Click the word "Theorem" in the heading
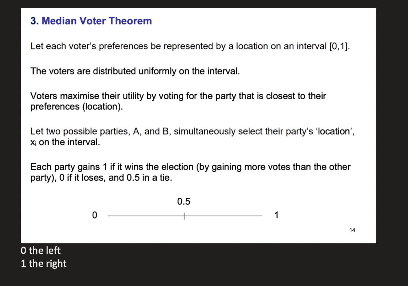408x286 pixels. [133, 21]
